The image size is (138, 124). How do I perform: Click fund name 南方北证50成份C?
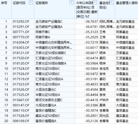point(48,68)
